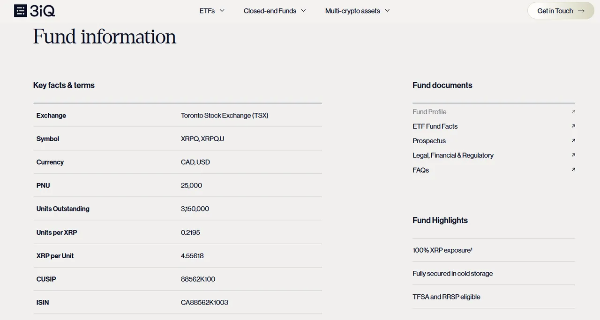Click the ISIN row label
The height and width of the screenshot is (320, 600).
point(43,303)
